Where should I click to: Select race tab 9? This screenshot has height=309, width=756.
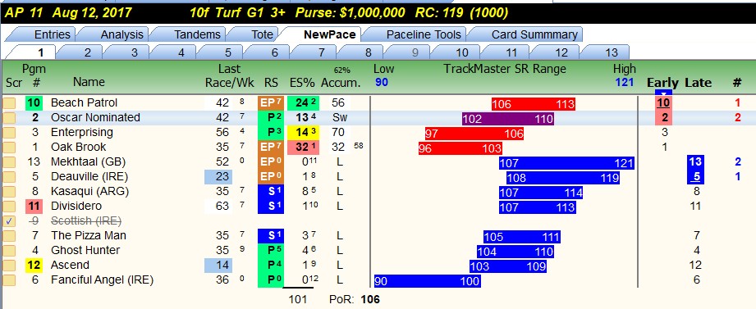click(x=415, y=52)
